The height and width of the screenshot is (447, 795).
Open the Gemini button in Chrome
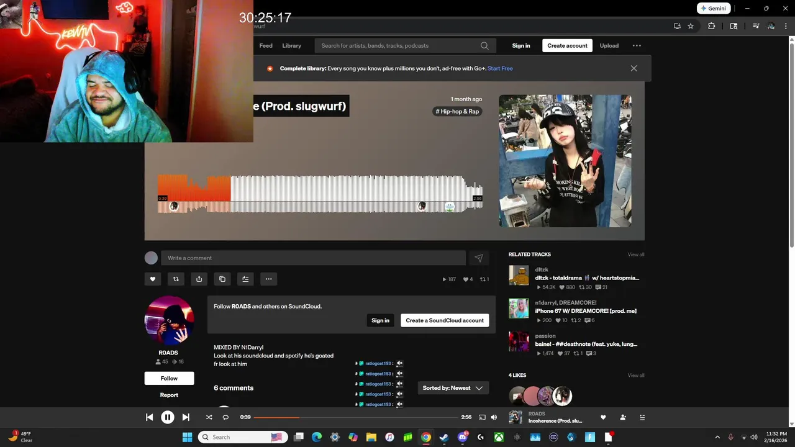point(713,9)
